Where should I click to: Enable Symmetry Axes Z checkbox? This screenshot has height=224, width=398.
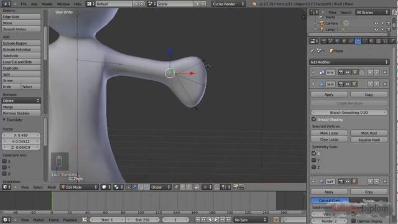click(314, 167)
